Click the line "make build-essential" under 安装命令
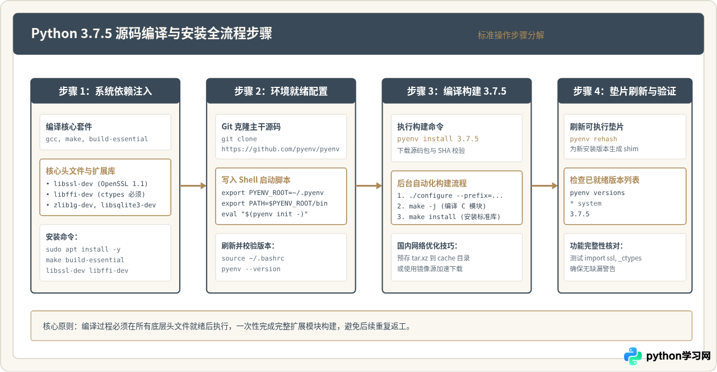This screenshot has width=717, height=372. [85, 260]
